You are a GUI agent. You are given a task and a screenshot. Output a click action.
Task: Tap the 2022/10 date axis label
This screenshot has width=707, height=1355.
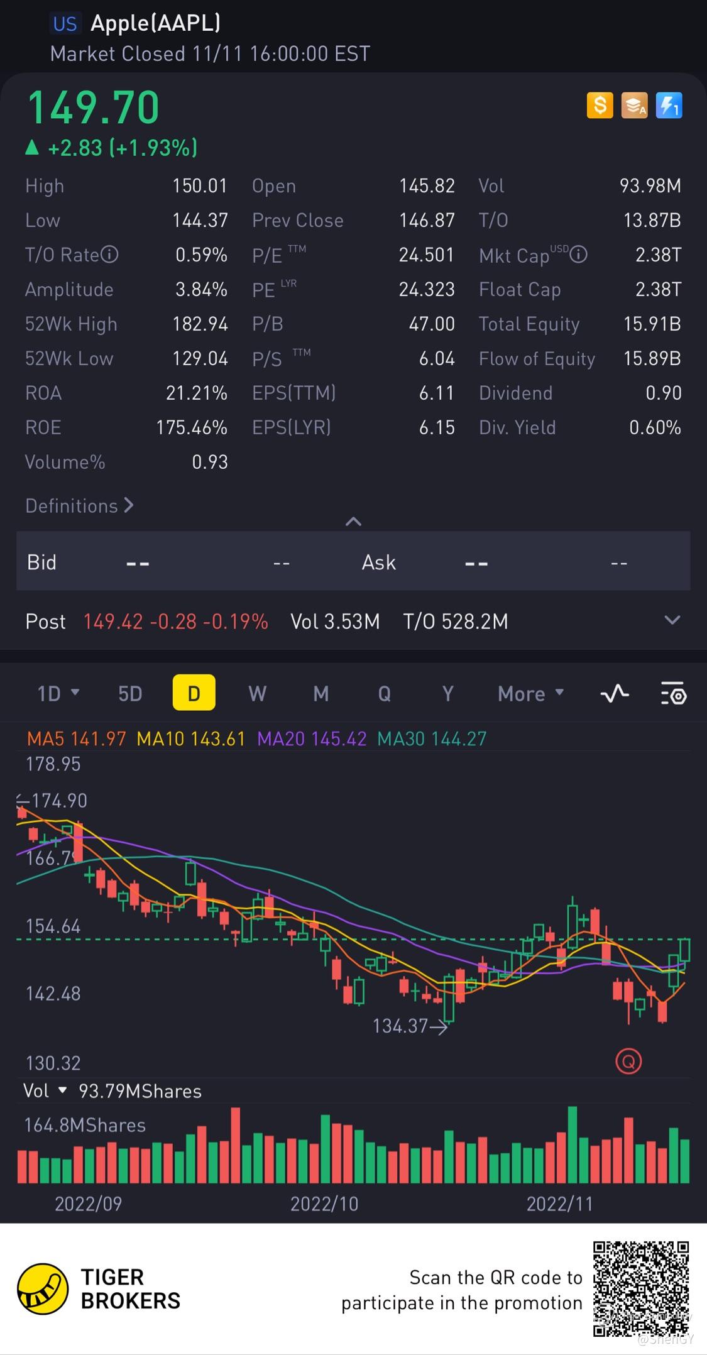324,1204
